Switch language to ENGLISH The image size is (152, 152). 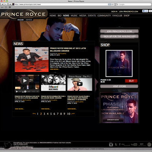pos(21,20)
